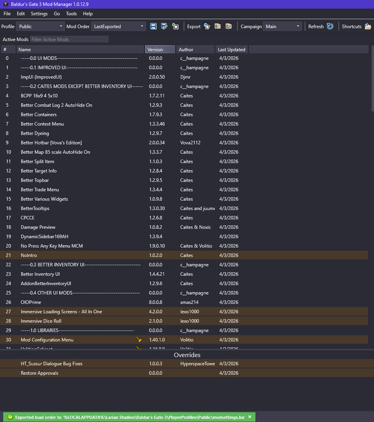Select the Better Topbar mod
The image size is (374, 422).
(x=184, y=180)
